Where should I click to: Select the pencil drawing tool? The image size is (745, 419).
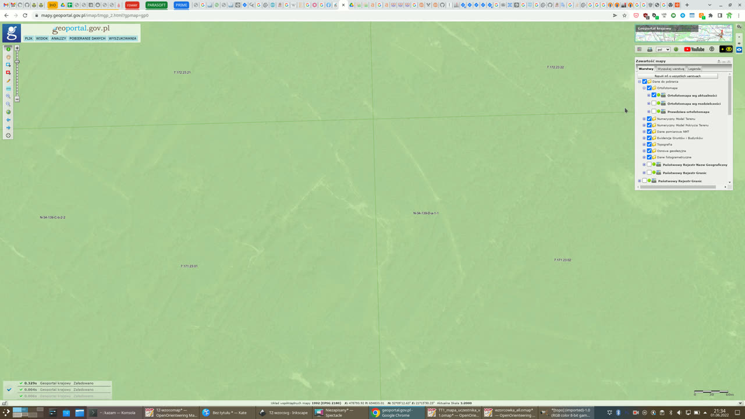coord(8,80)
